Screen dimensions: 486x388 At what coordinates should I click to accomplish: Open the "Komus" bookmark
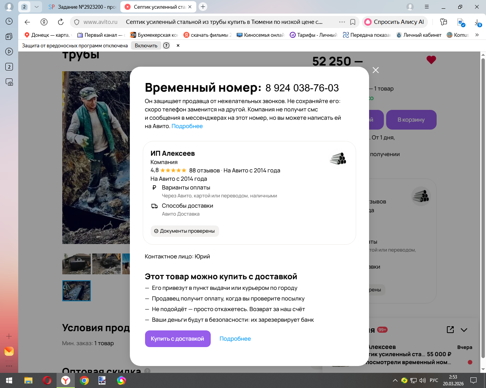pyautogui.click(x=458, y=35)
